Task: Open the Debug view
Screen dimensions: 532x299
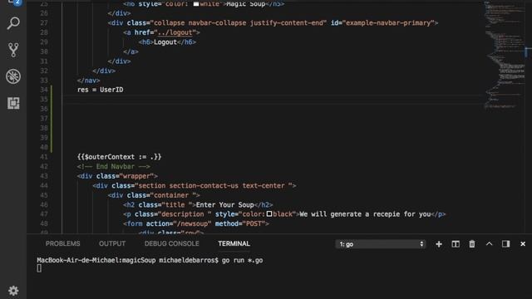Action: pos(13,76)
